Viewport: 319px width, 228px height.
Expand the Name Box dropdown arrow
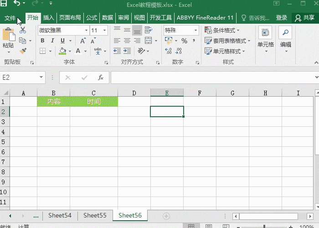coord(41,78)
